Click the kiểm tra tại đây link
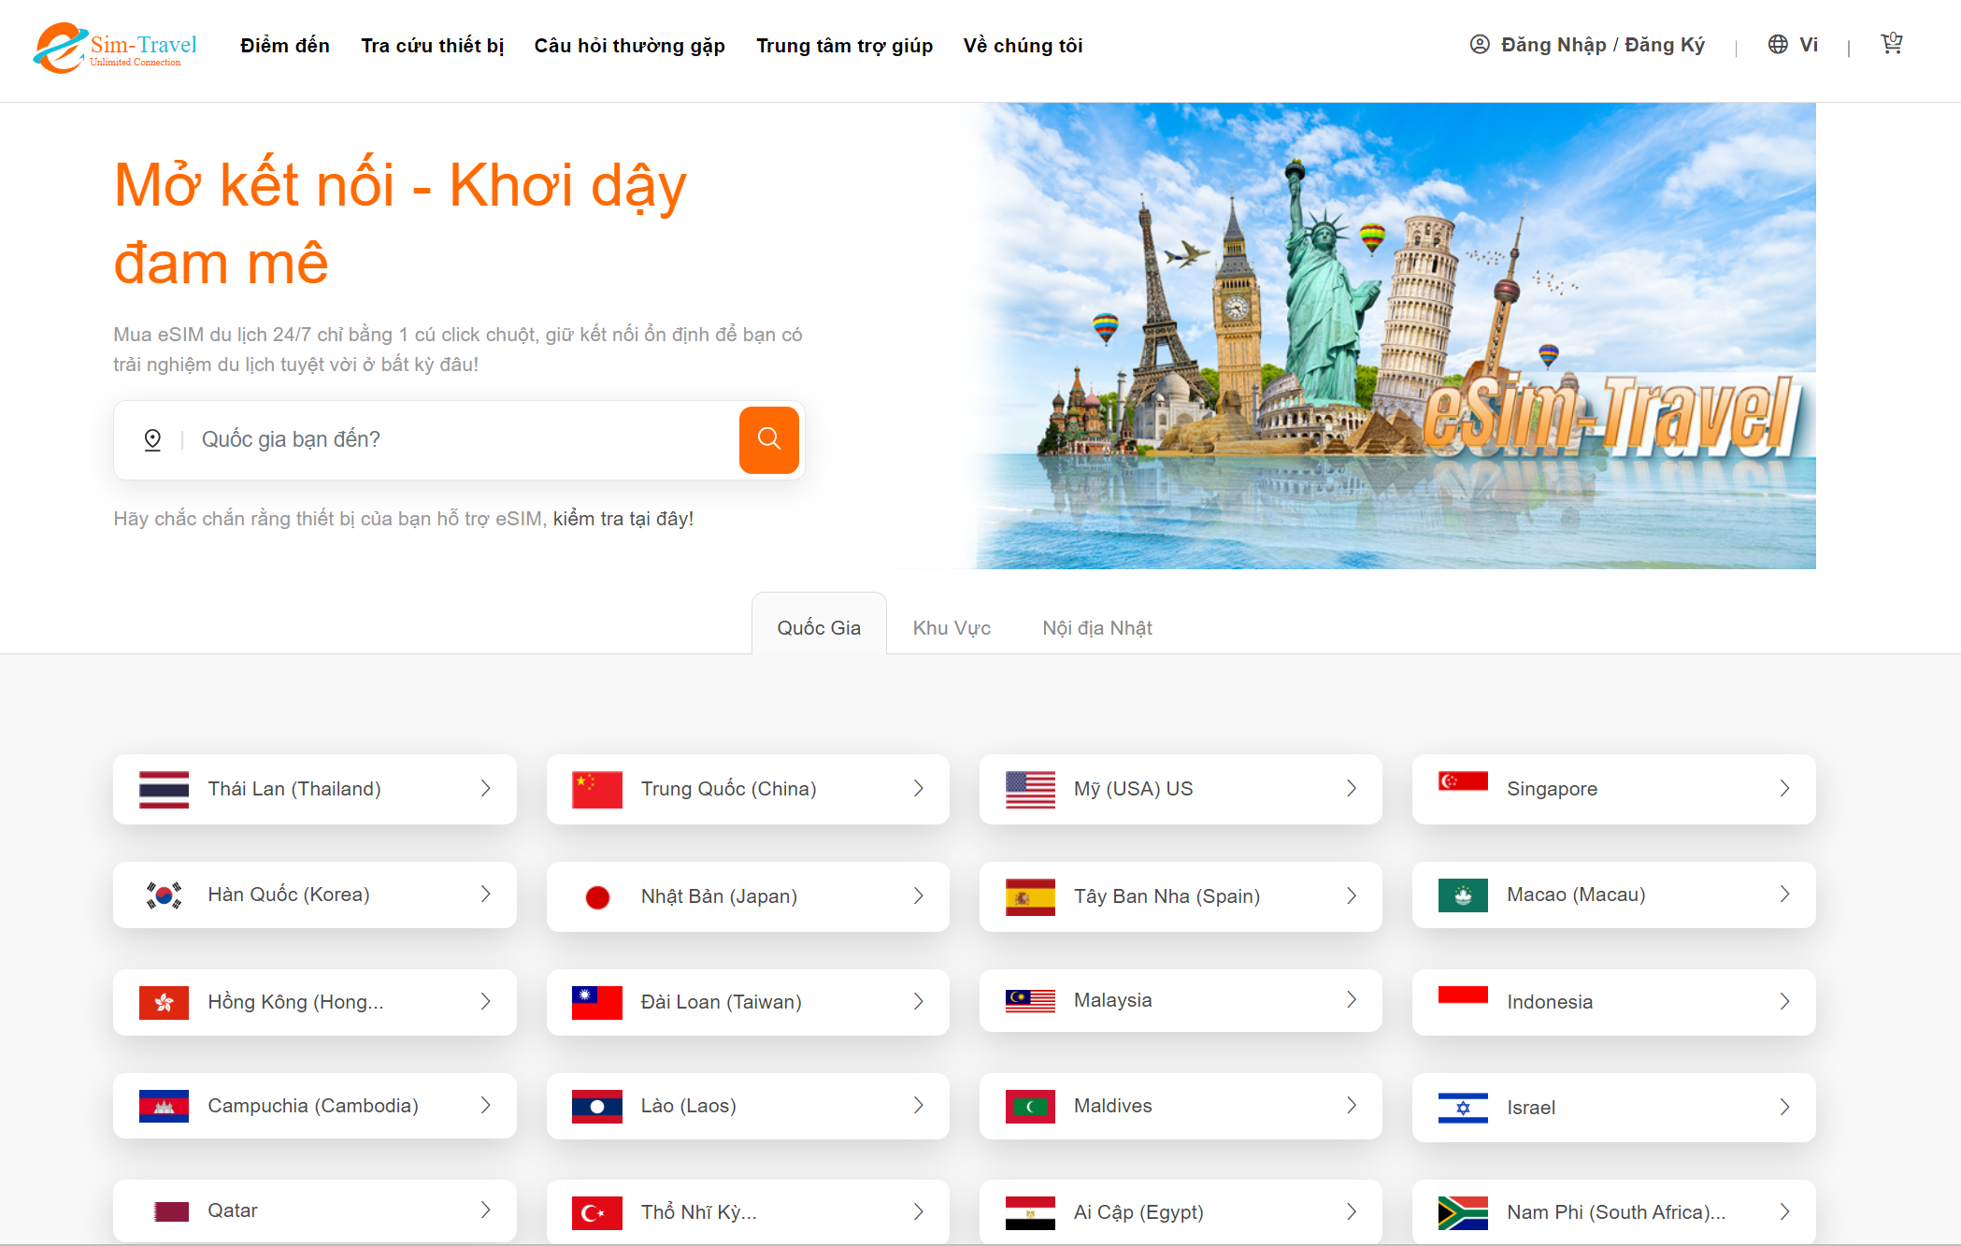This screenshot has width=1961, height=1246. 623,519
